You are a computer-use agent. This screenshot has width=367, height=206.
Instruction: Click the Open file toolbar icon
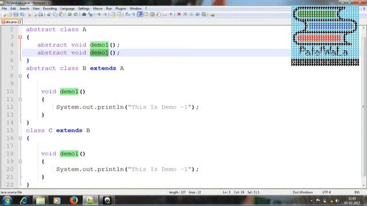click(10, 14)
